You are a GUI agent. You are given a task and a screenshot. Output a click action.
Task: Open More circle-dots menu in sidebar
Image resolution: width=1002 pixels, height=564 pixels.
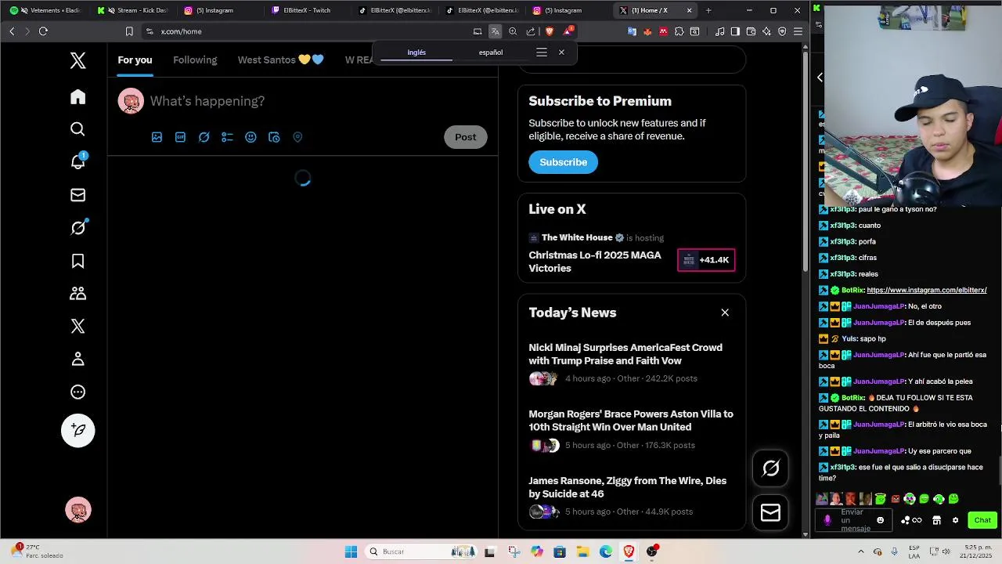77,392
